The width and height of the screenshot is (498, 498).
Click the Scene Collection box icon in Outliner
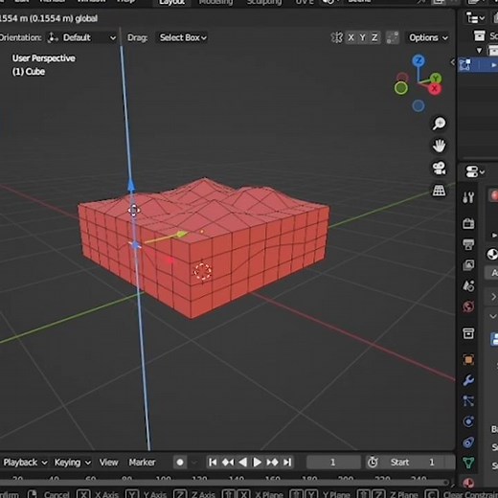coord(479,35)
